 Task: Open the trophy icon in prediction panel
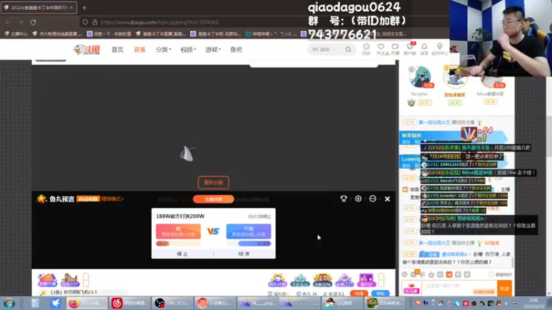(x=344, y=199)
